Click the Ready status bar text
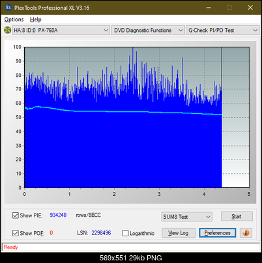 10,247
